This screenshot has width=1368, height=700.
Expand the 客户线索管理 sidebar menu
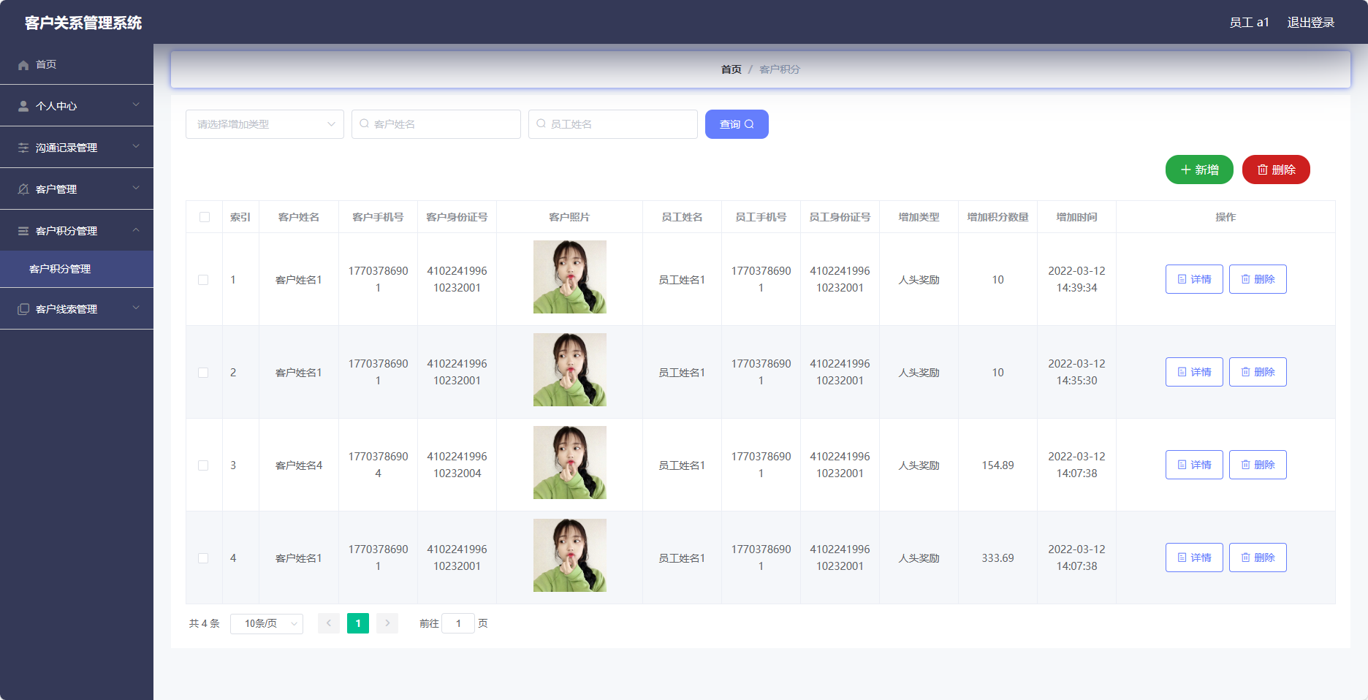pos(77,309)
